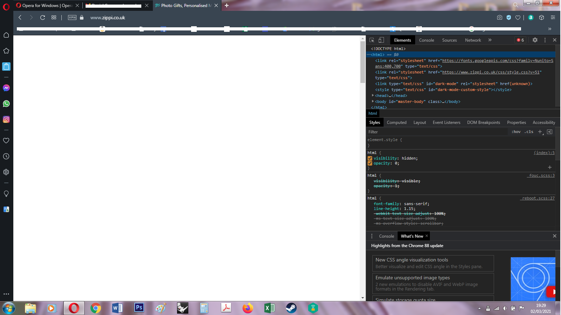Click the red error count badge
The height and width of the screenshot is (315, 561).
tap(520, 40)
